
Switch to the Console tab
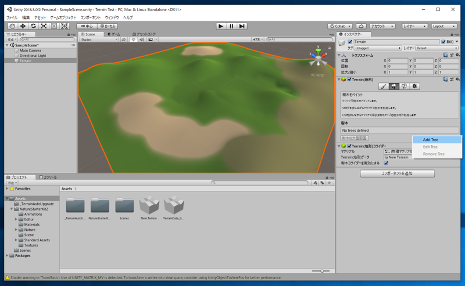pyautogui.click(x=48, y=177)
